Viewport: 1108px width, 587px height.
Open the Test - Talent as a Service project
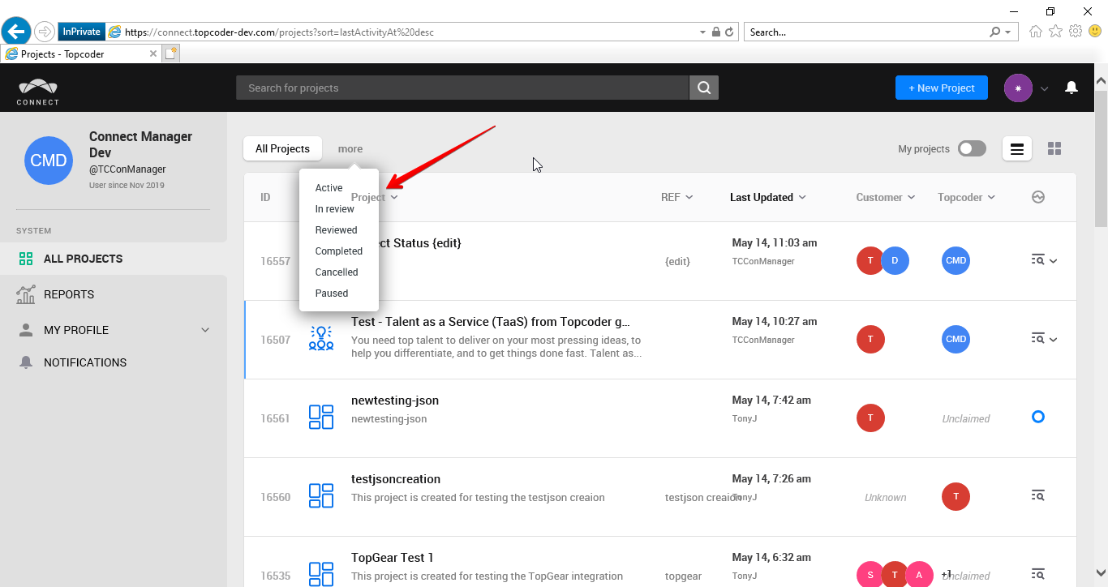coord(490,322)
